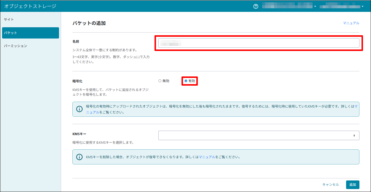This screenshot has height=192, width=371.
Task: Click the バケットの追加 page heading
Action: 89,23
